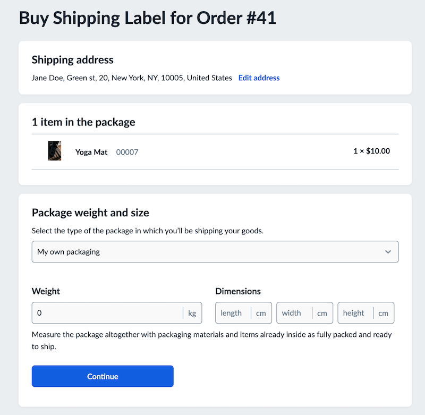Screen dimensions: 425x415
Task: Click the cm unit beside height
Action: [x=383, y=314]
